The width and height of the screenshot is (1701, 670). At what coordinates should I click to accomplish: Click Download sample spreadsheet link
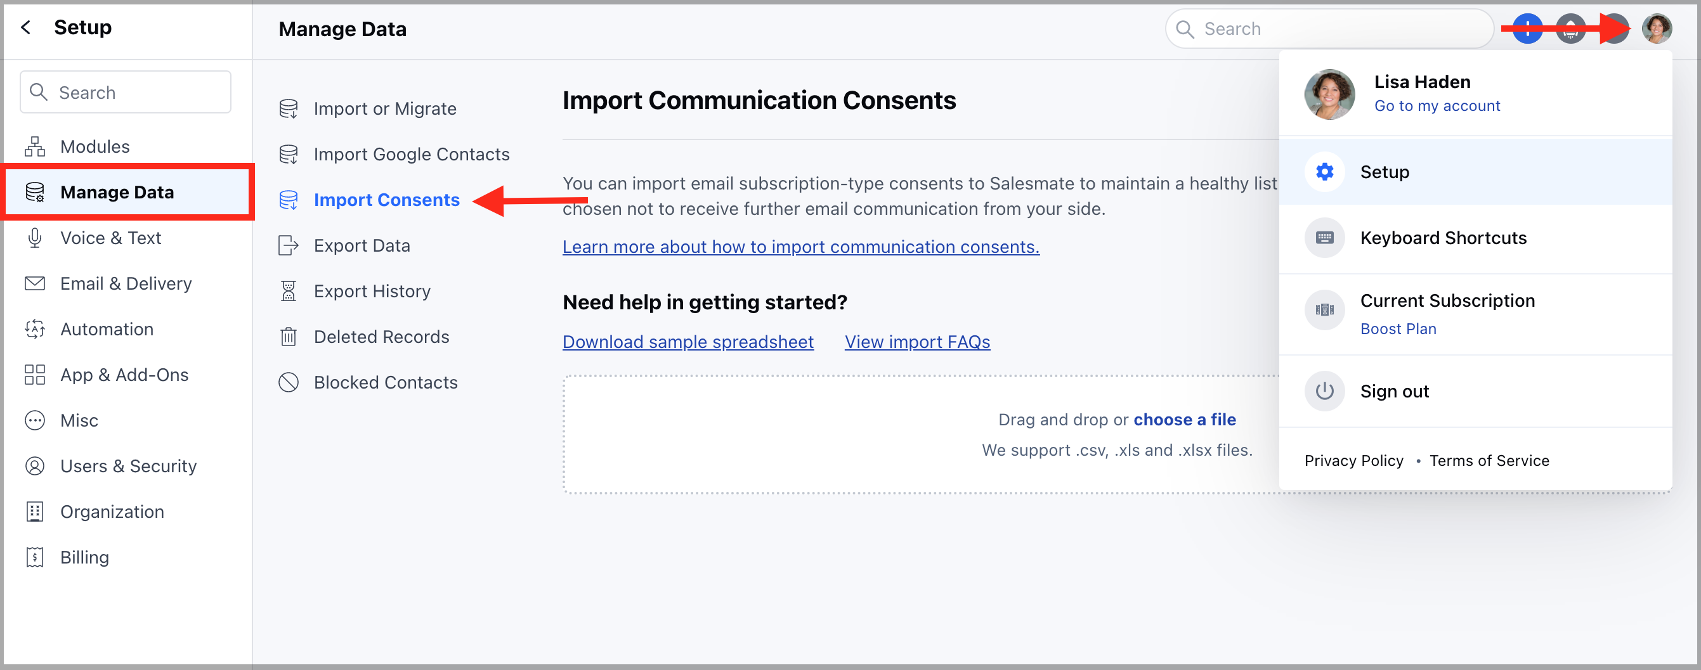click(x=688, y=341)
